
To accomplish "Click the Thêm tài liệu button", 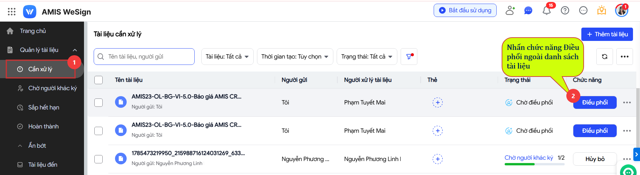I will click(x=607, y=34).
